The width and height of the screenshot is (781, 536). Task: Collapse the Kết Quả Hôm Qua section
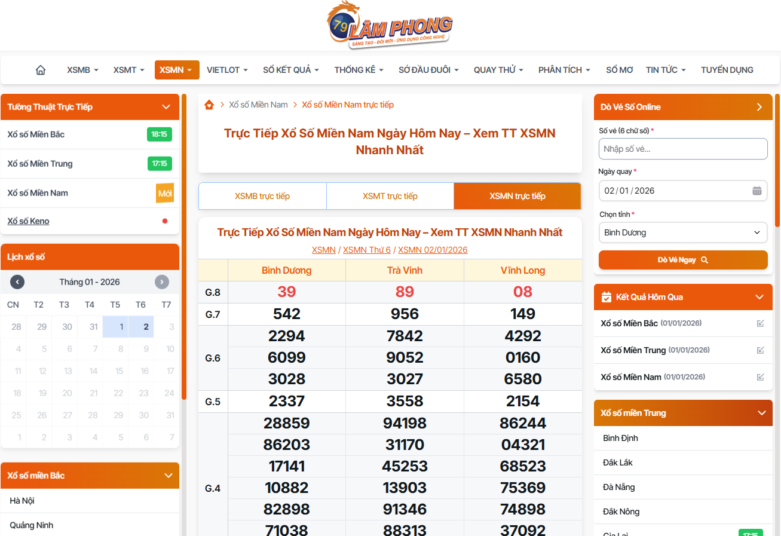click(759, 297)
